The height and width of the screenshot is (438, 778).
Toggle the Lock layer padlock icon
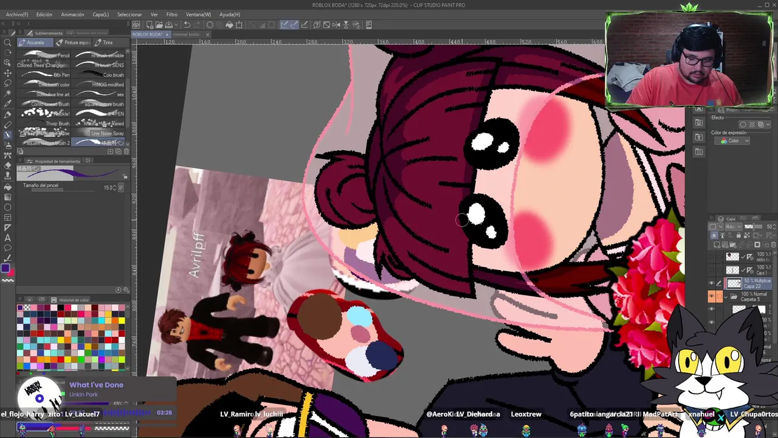(738, 235)
